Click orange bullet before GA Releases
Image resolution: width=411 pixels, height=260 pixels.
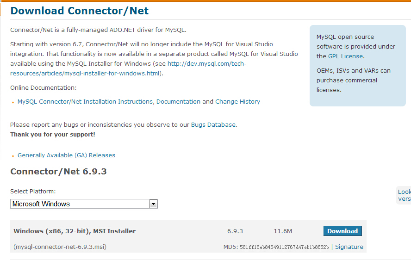(x=13, y=156)
